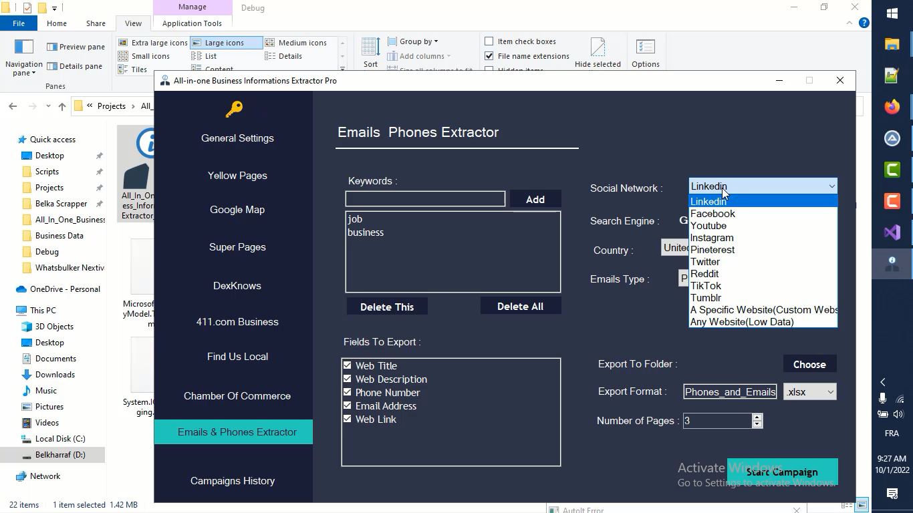The height and width of the screenshot is (513, 913).
Task: Toggle the Preview pane in Explorer
Action: 76,47
